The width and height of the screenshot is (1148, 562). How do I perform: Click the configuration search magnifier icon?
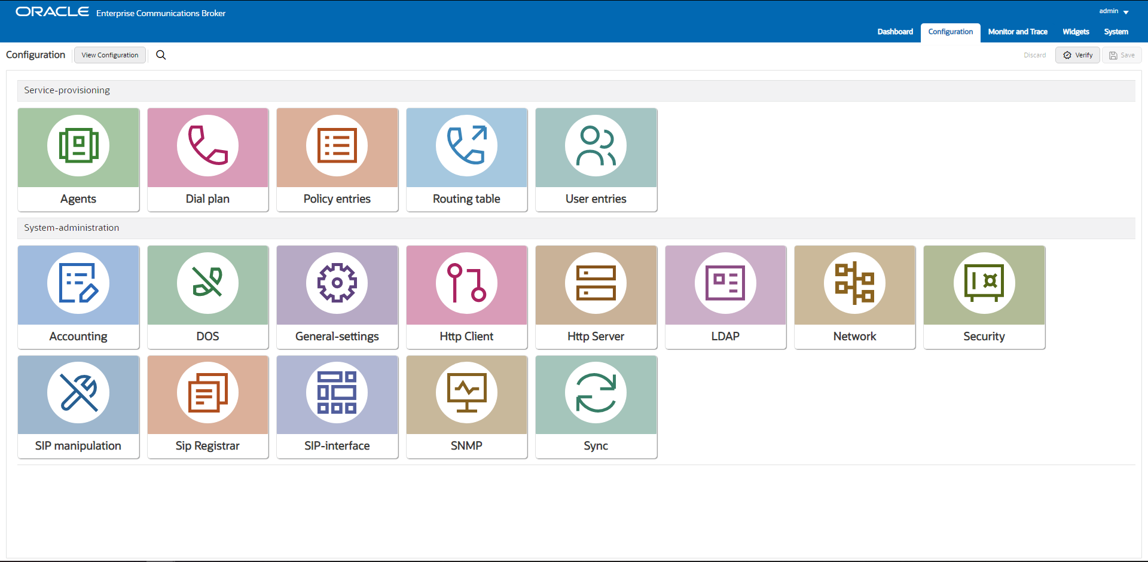161,55
